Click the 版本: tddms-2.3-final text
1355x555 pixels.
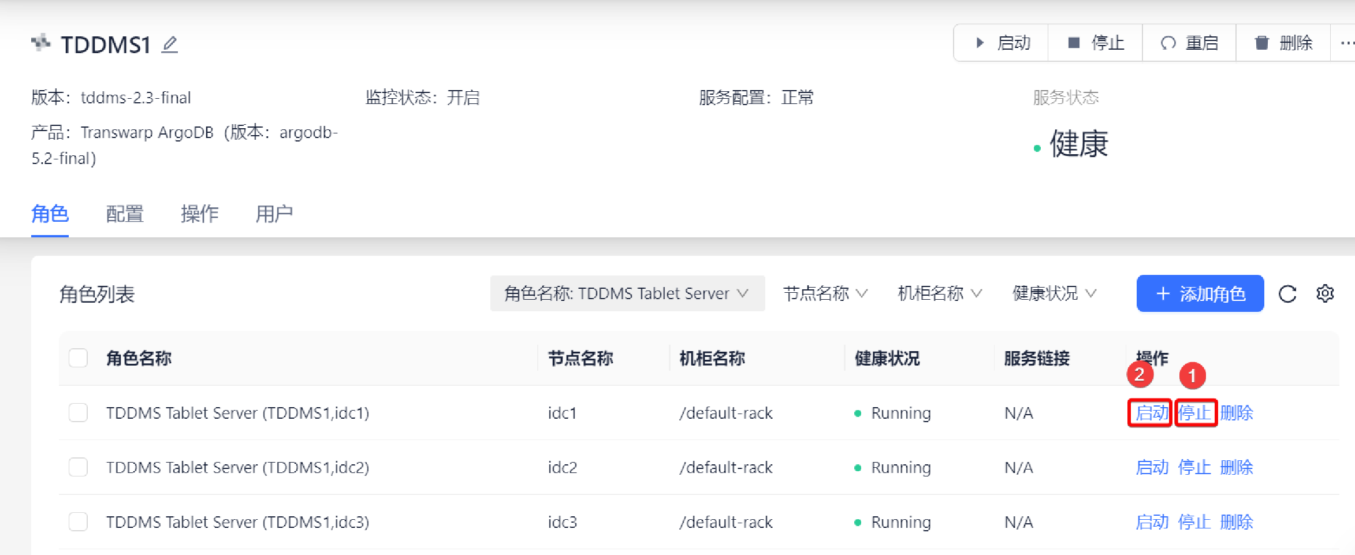[x=111, y=98]
